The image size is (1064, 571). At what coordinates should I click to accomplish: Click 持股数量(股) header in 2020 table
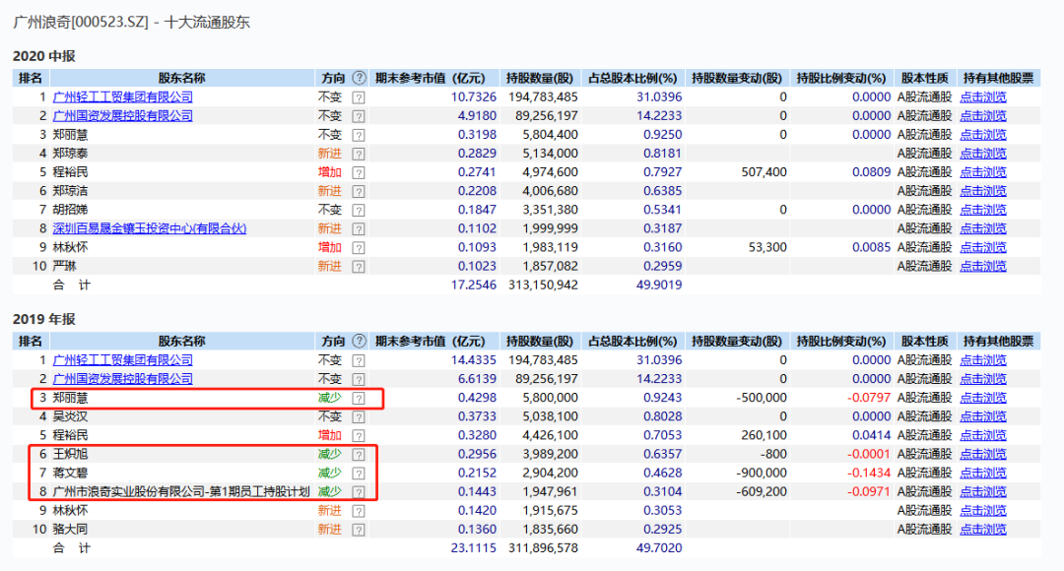540,78
